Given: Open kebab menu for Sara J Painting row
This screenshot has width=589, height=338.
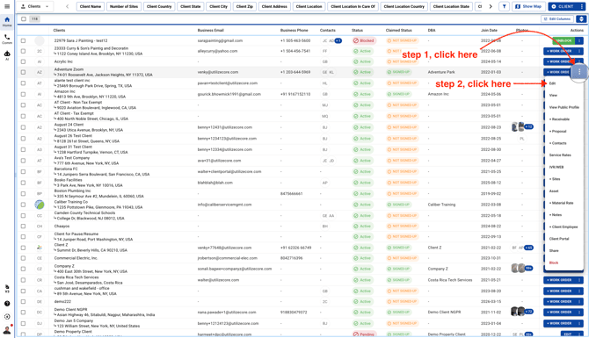Looking at the screenshot, I should (579, 40).
